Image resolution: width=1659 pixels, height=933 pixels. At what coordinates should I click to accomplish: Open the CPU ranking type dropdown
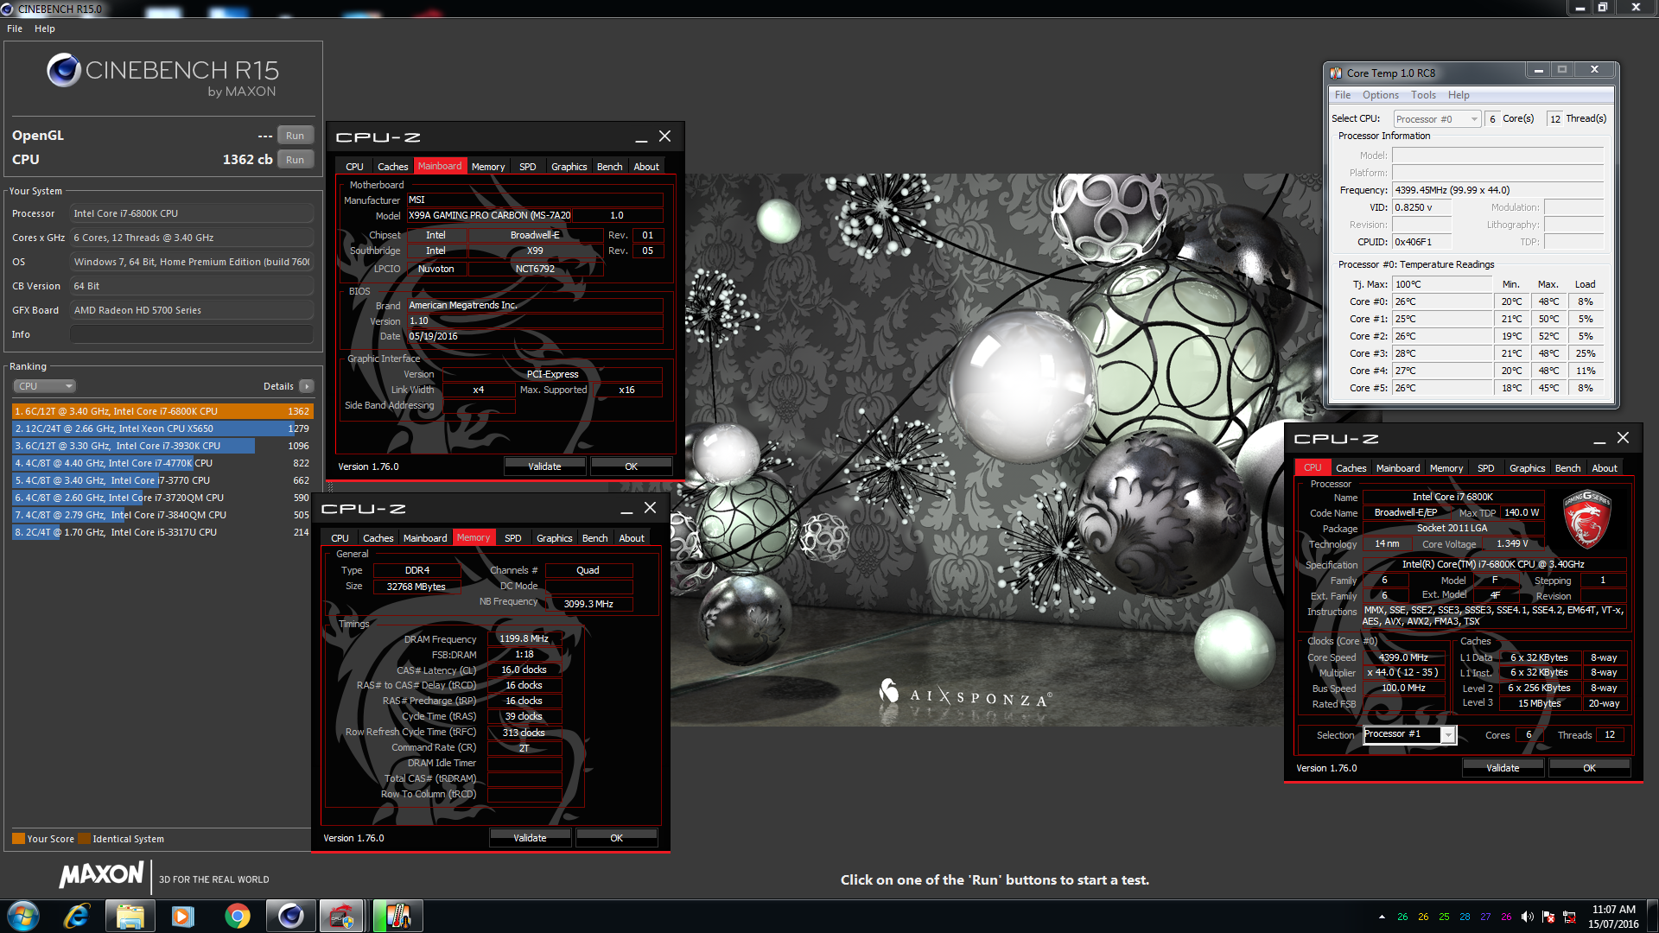[44, 386]
